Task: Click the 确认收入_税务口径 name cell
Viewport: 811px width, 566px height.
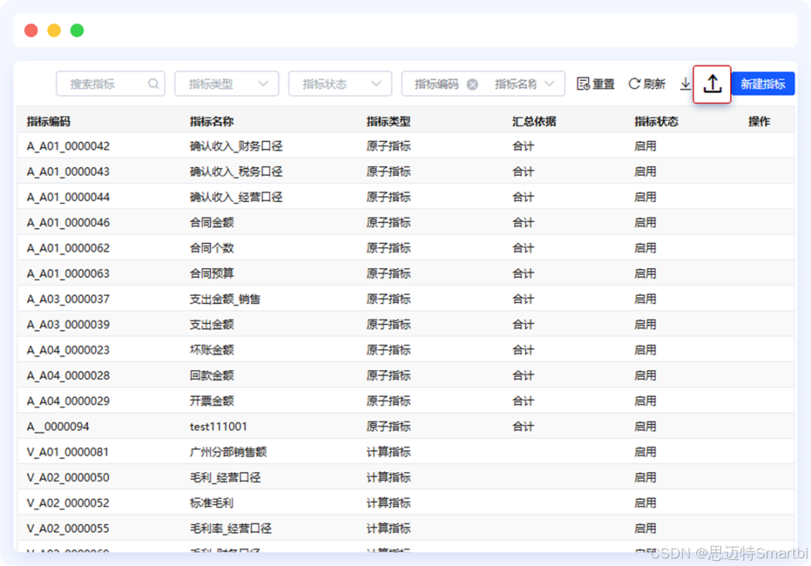Action: 236,172
